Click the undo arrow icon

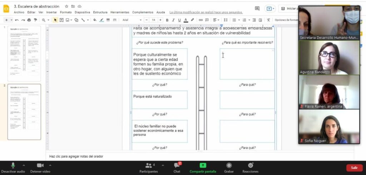[17, 20]
